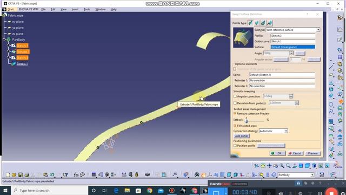Click the Print icon in toolbar

click(x=26, y=174)
